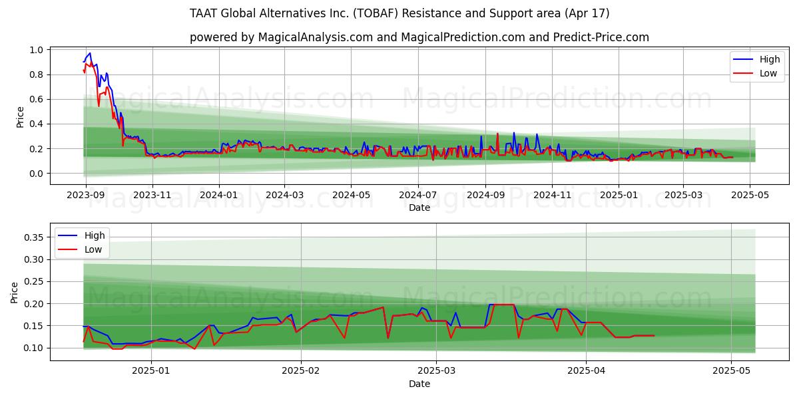
Task: Click the '0.8' price tick in top chart
Action: [37, 74]
